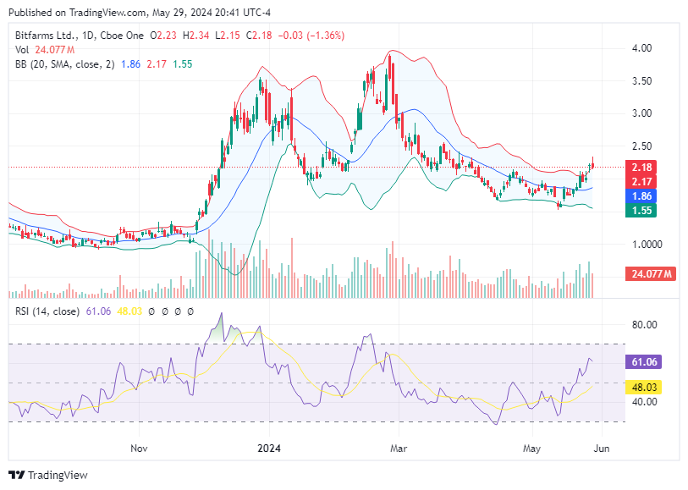Click the green BB lower value 1.55 in legend
This screenshot has height=490, width=688.
point(183,64)
